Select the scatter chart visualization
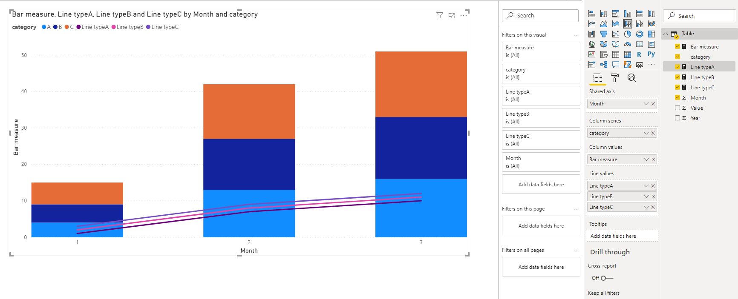This screenshot has width=738, height=299. pyautogui.click(x=616, y=34)
